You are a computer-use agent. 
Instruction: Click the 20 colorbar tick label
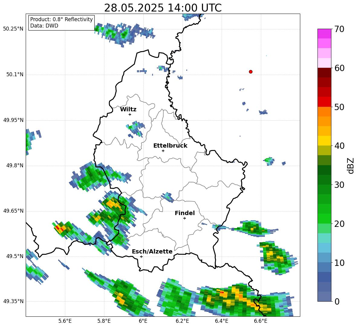(339, 224)
